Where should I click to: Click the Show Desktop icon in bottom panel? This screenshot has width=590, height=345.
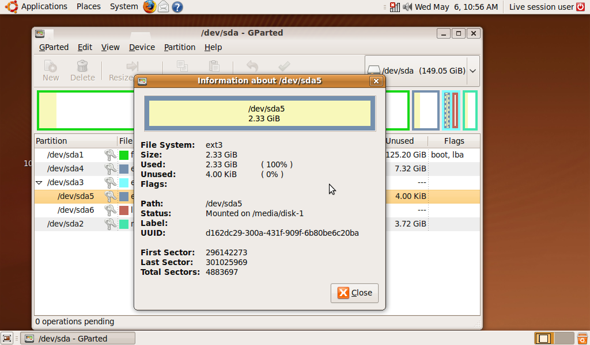[7, 338]
